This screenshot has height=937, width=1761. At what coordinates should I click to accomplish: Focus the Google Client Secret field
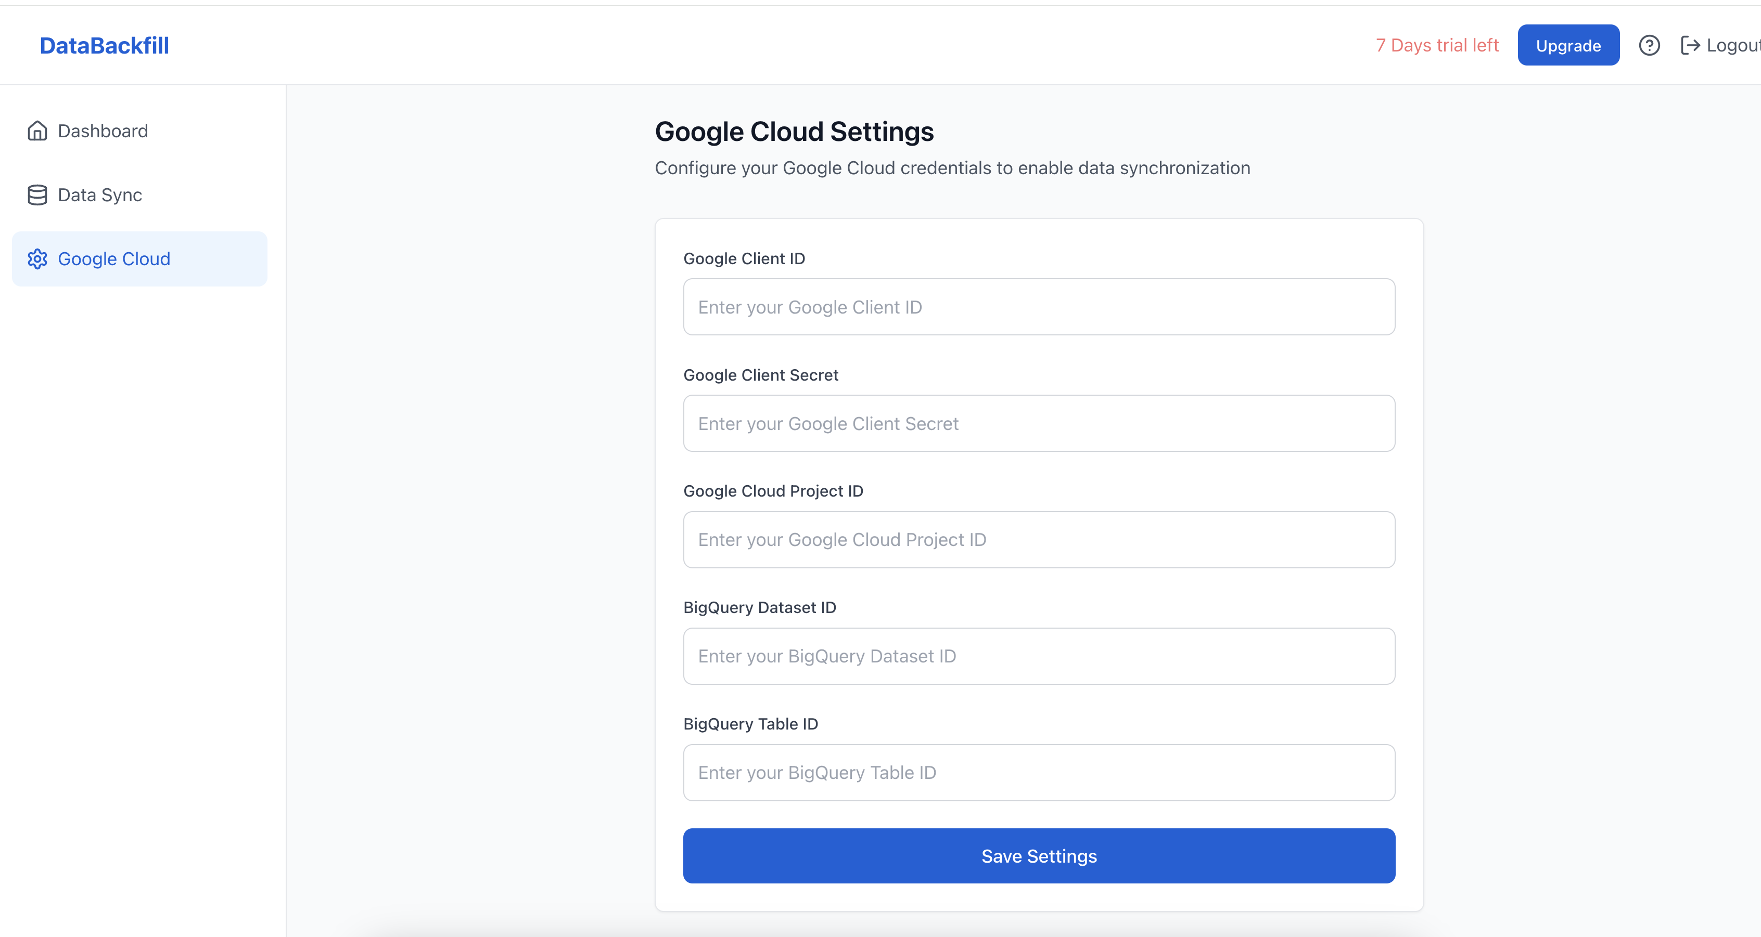(1038, 423)
